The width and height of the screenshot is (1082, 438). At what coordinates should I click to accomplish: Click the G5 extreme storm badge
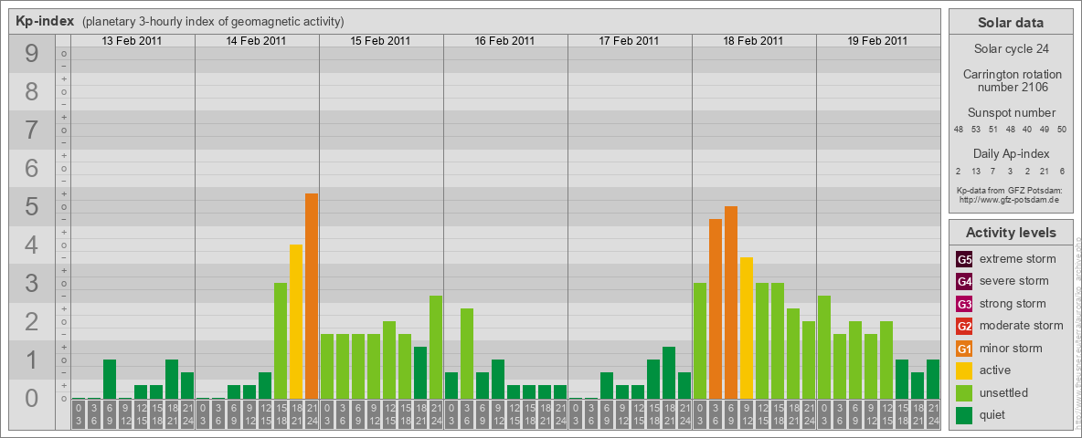(x=964, y=259)
